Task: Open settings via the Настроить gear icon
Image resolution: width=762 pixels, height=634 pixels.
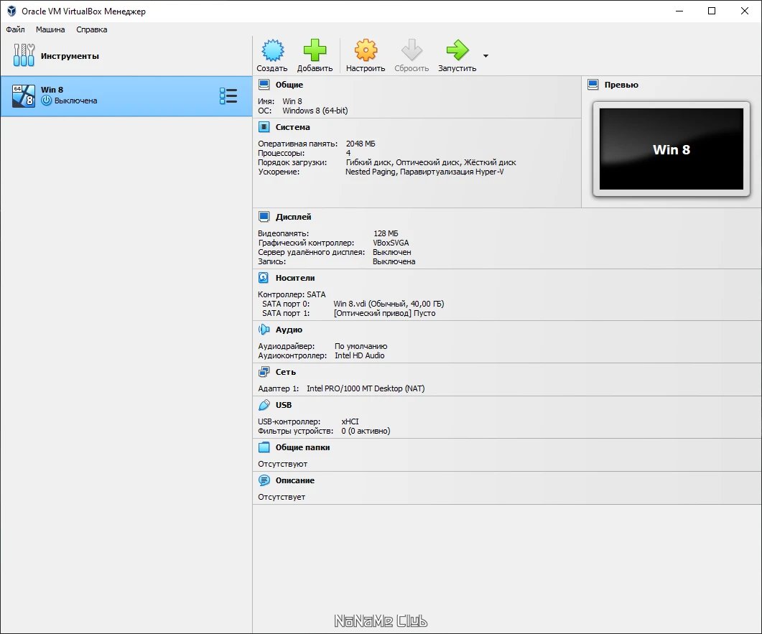Action: coord(366,50)
